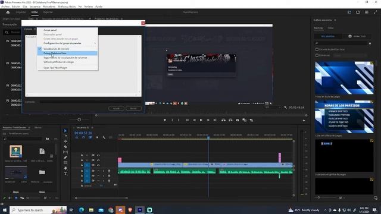
Task: Select 'Debug Database View' menu entry
Action: [67, 53]
